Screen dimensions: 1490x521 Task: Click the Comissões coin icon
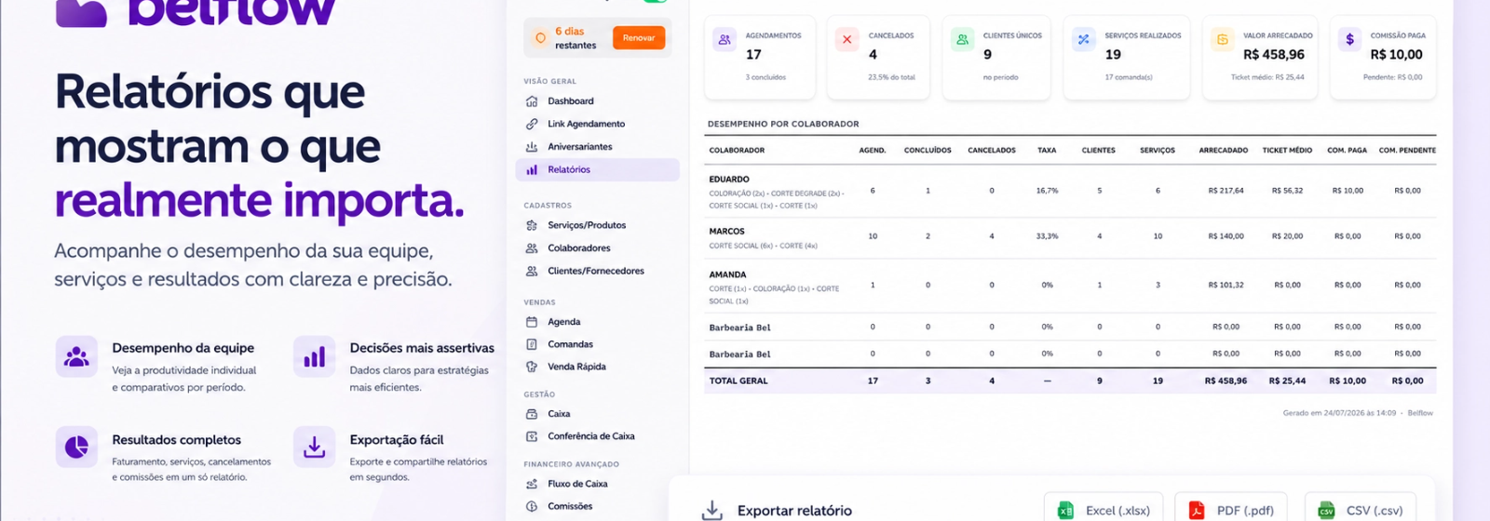click(532, 506)
